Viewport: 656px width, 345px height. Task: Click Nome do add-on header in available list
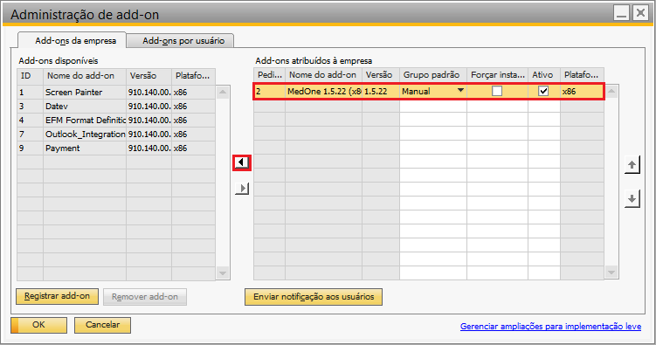pyautogui.click(x=85, y=76)
